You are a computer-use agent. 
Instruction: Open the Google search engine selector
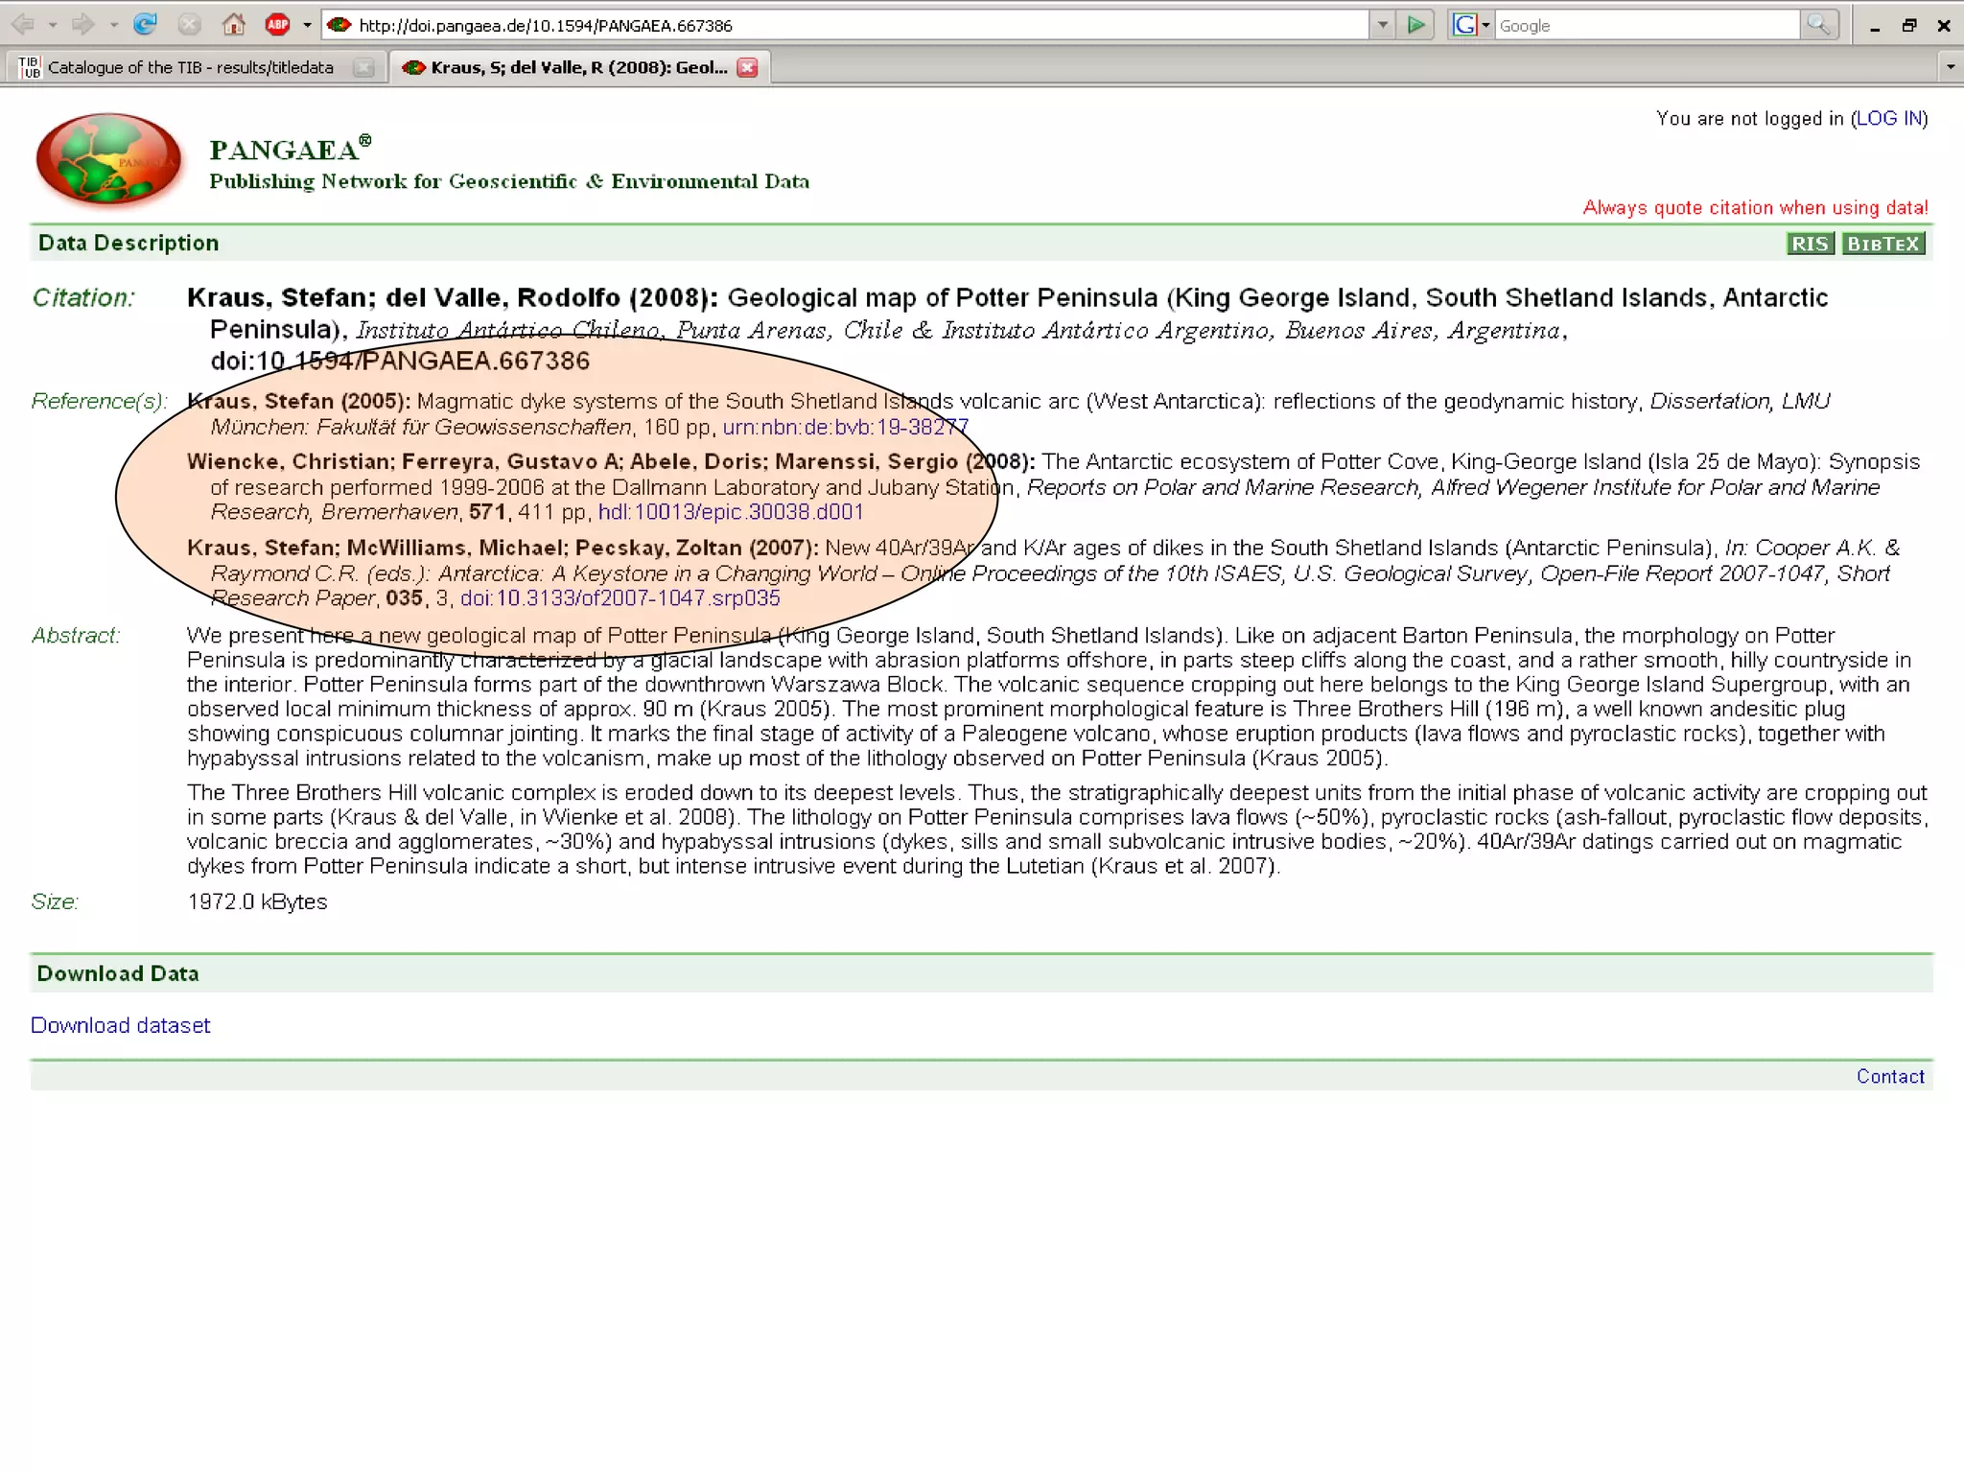click(1471, 25)
